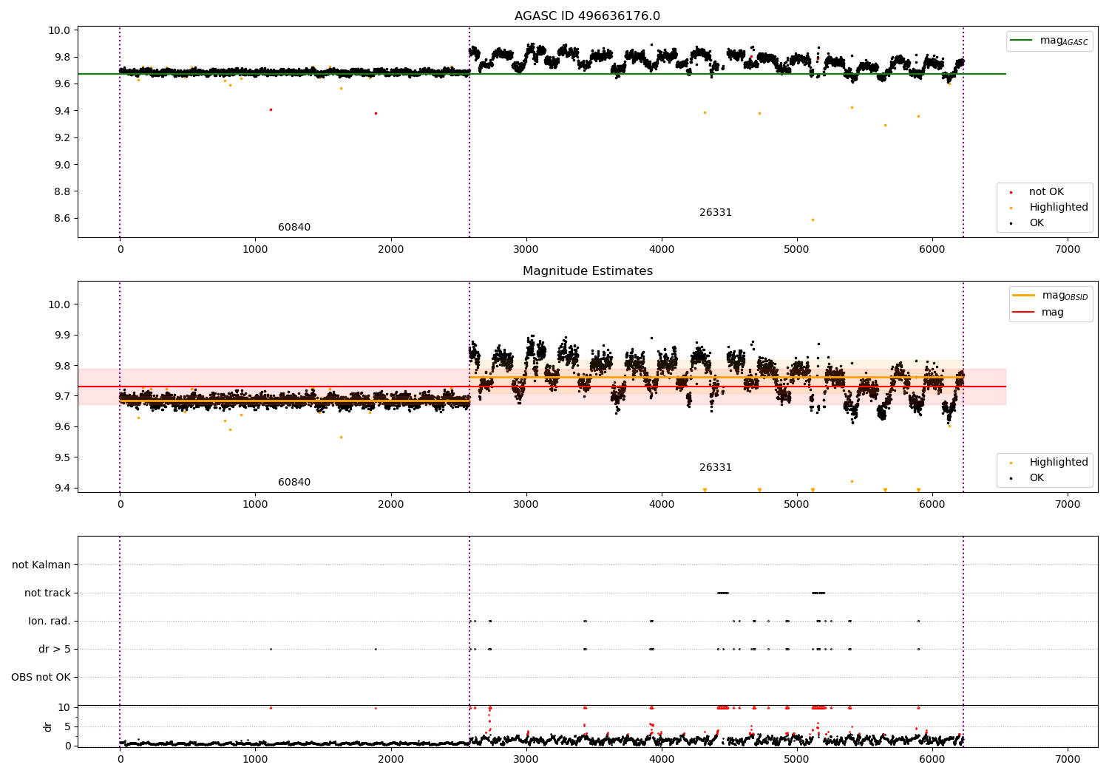This screenshot has height=776, width=1109.
Task: Click the red dot marker beside 'not OK'
Action: pyautogui.click(x=1011, y=192)
